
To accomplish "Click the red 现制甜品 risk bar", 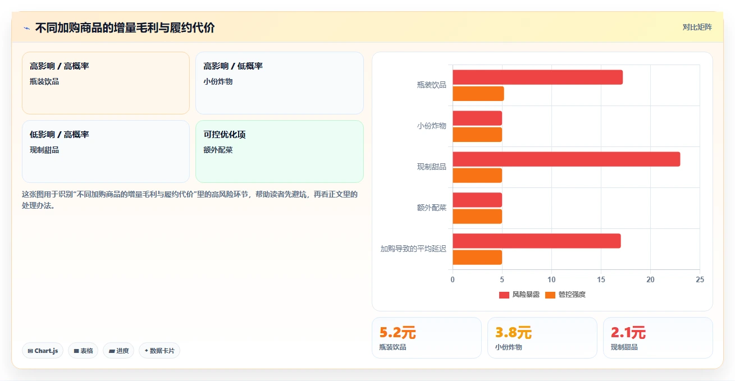I will 566,159.
